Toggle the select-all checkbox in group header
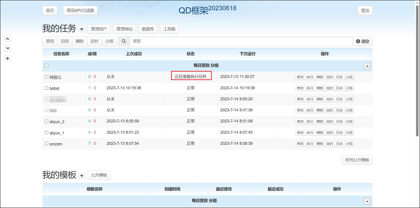Screen dimensions: 420x208 (47, 66)
